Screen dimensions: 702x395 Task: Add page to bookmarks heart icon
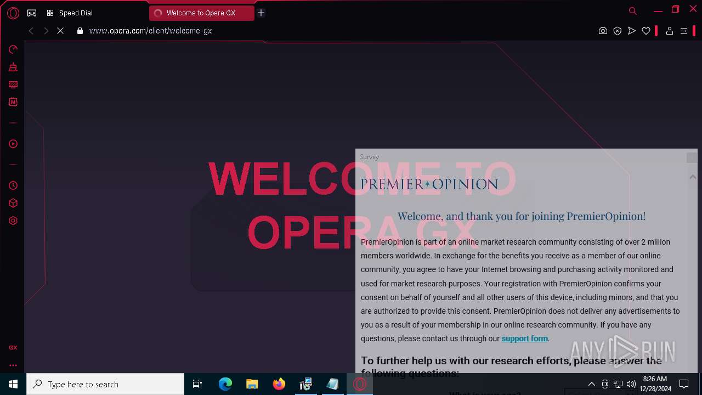pos(646,31)
